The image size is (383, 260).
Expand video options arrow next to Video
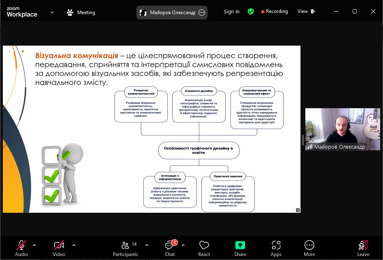coord(74,245)
